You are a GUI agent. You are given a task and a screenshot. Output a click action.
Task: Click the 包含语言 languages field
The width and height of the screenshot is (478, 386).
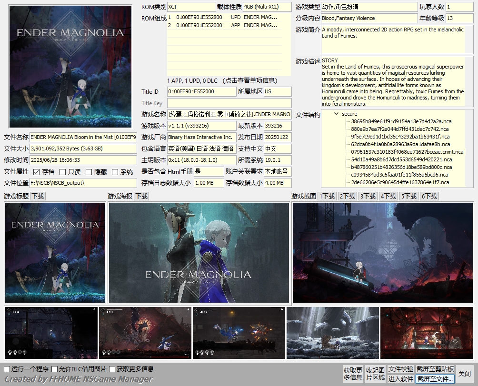201,148
